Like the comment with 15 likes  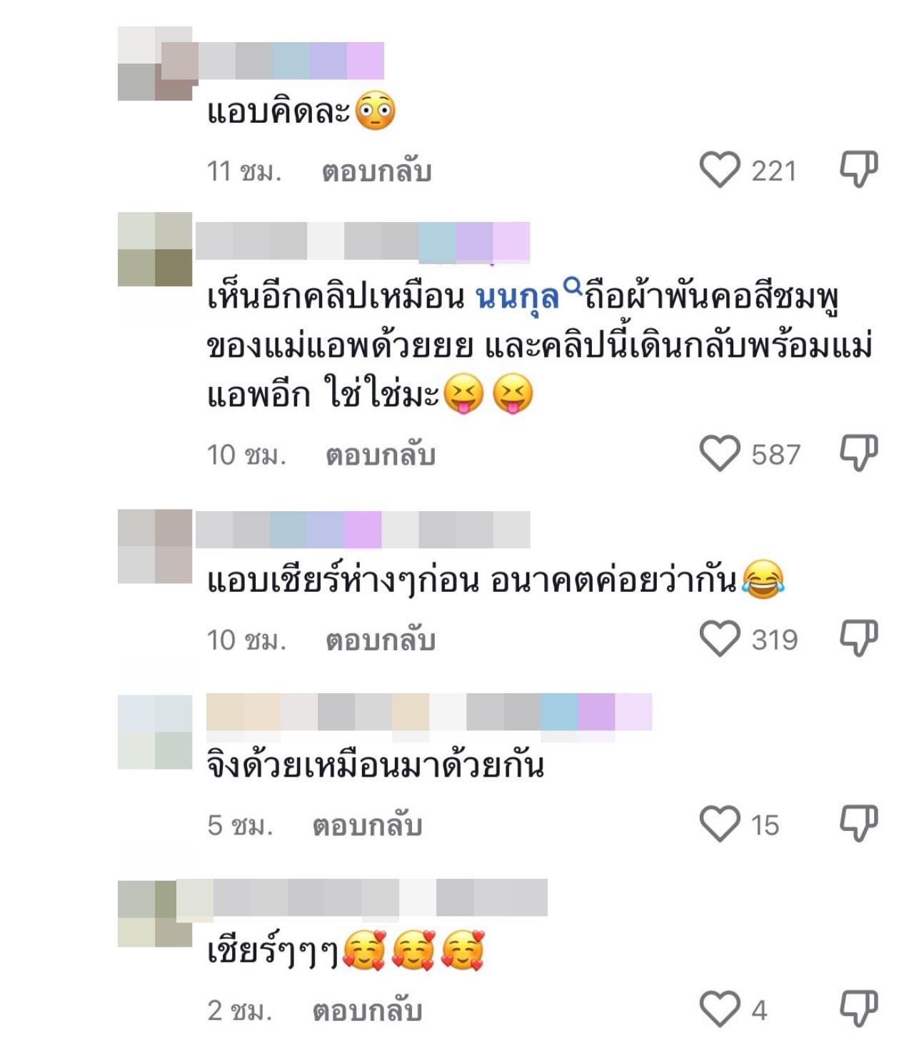coord(719,824)
